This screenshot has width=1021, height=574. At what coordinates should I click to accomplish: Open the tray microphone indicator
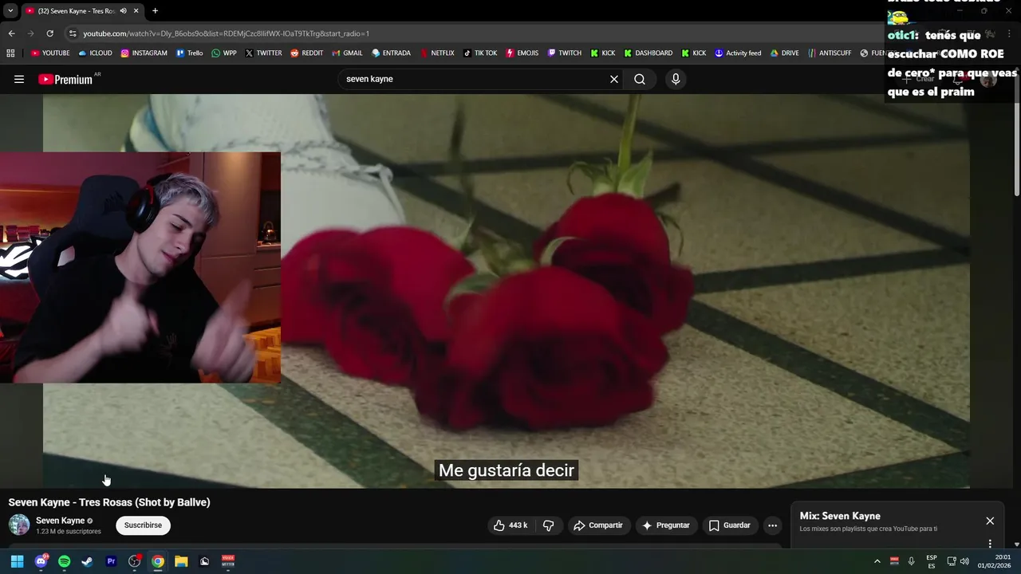coord(911,561)
